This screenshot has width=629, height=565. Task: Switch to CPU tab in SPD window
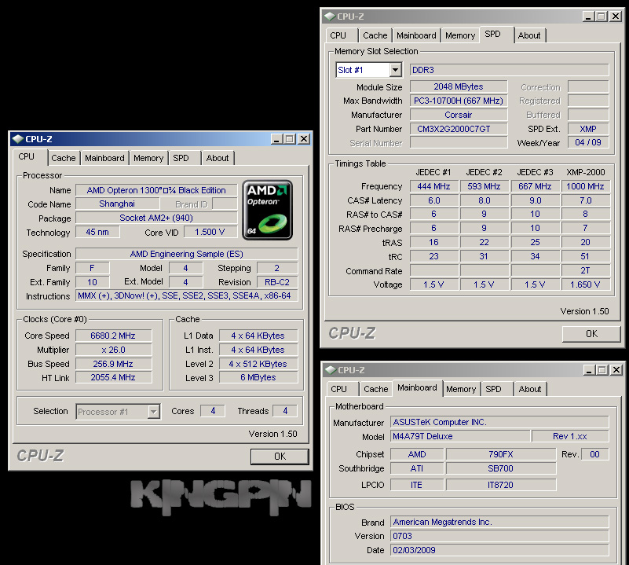(338, 35)
